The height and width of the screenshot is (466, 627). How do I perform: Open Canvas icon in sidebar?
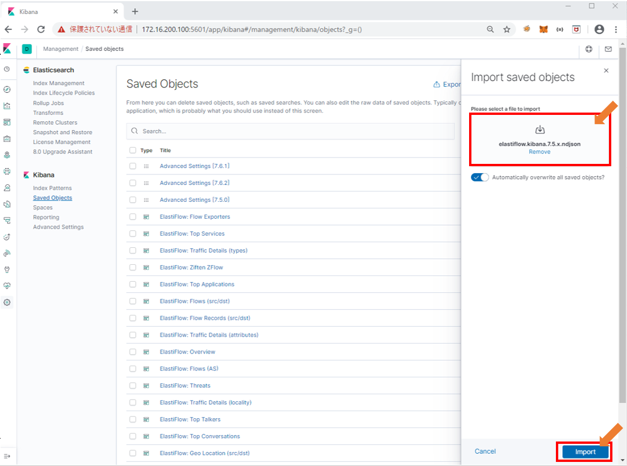point(7,139)
